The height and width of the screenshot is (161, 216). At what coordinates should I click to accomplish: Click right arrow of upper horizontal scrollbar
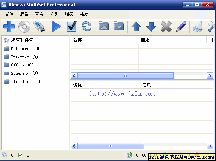pos(210,75)
